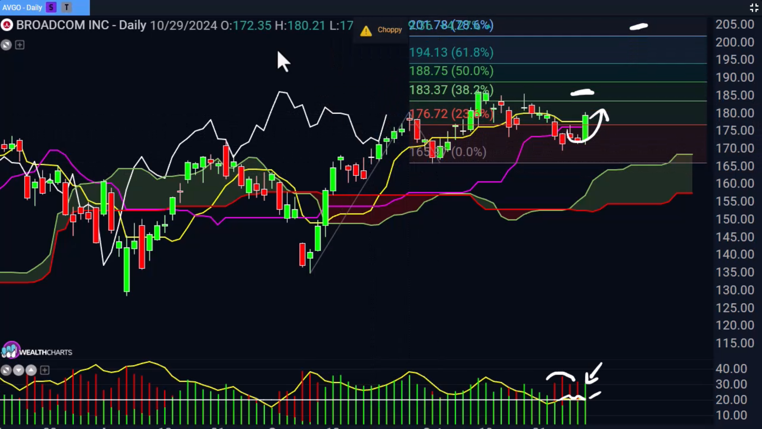Add an indicator to the lower pane
This screenshot has width=762, height=429.
click(45, 371)
